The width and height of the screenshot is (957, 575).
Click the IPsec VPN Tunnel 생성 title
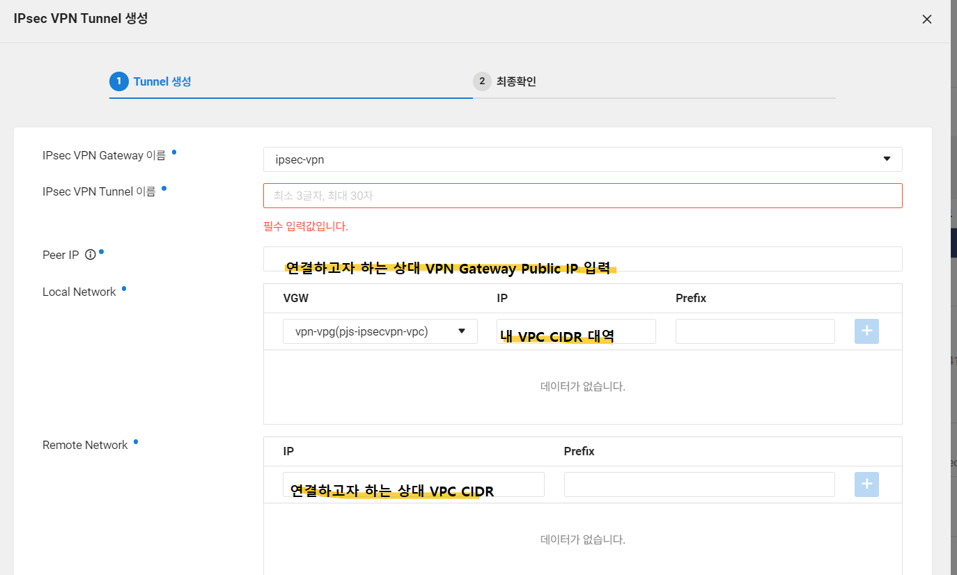pos(81,18)
